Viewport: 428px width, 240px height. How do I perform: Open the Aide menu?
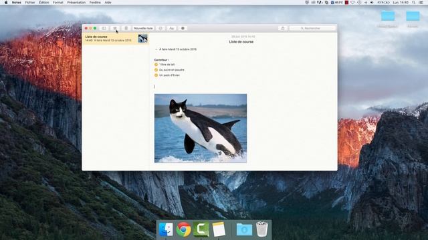[x=108, y=3]
